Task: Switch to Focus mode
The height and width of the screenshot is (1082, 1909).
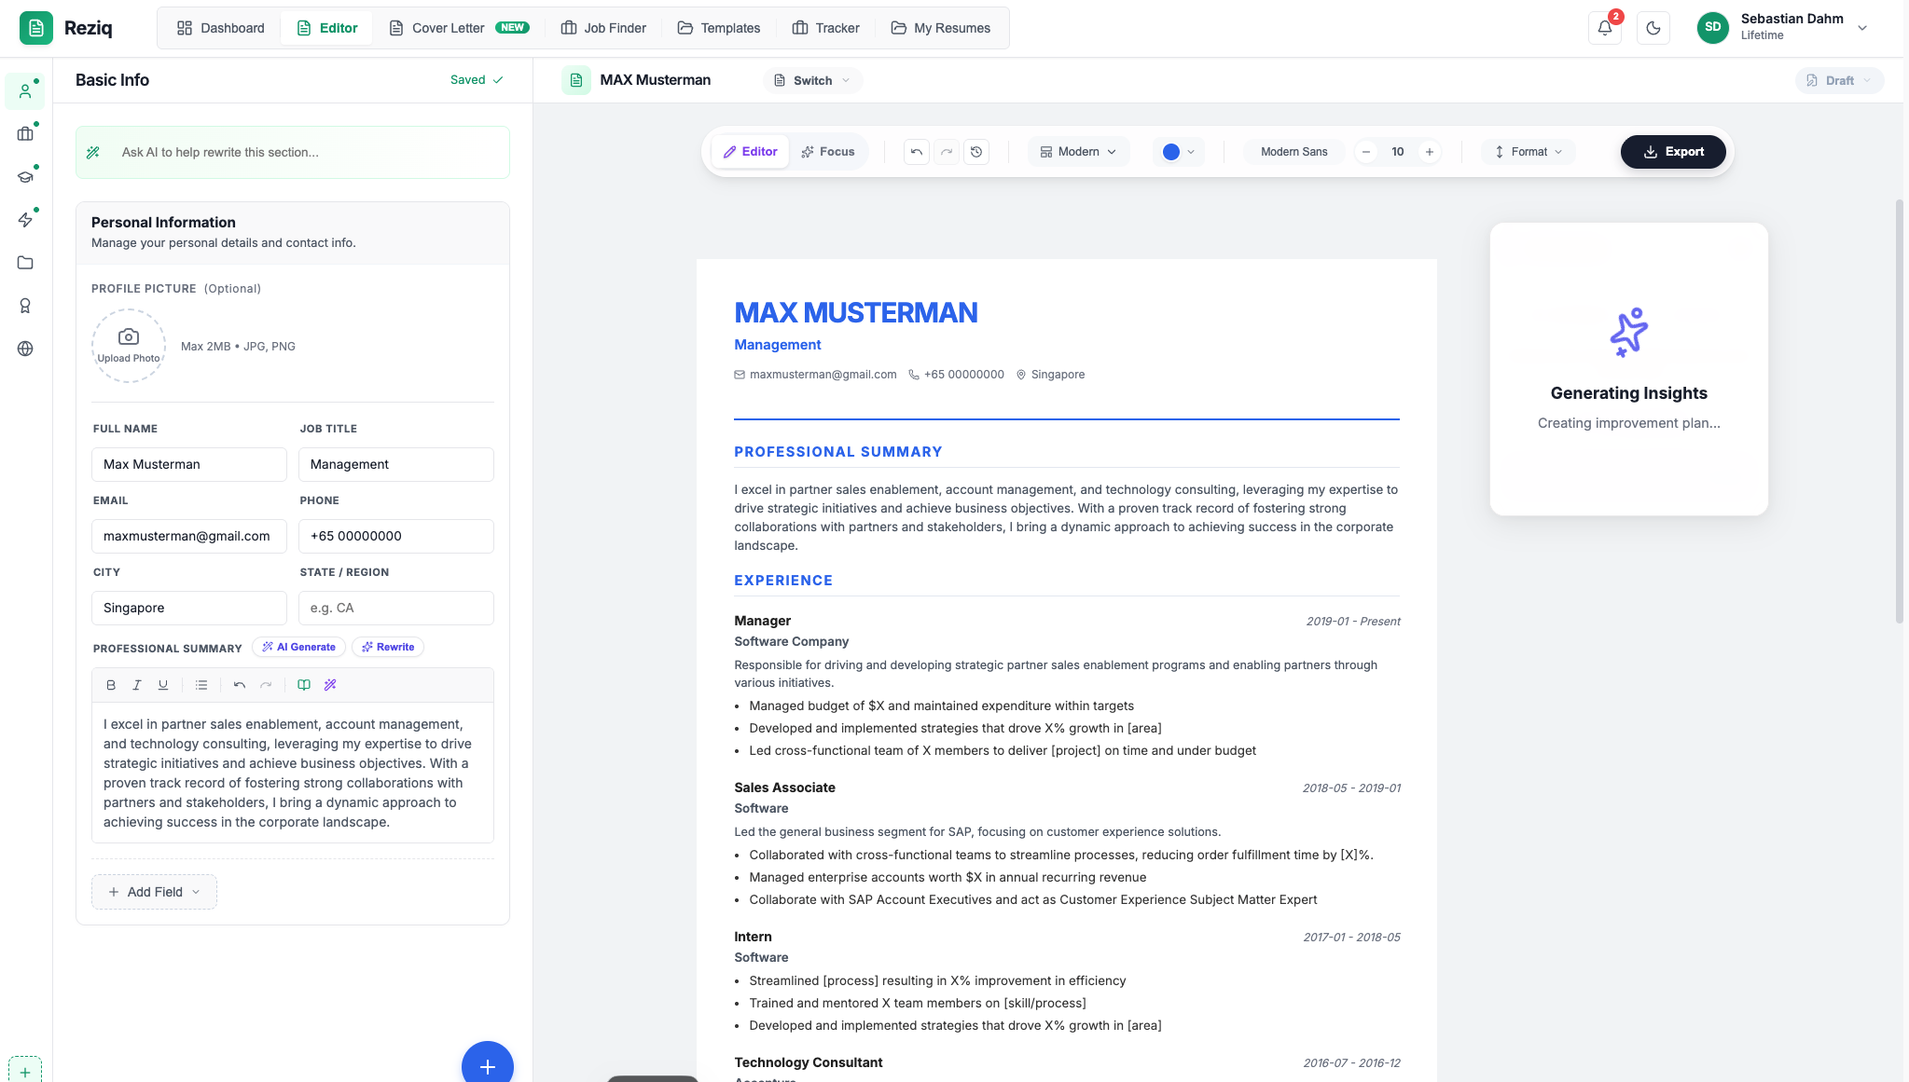Action: 828,151
